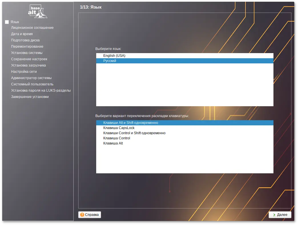Image resolution: width=298 pixels, height=225 pixels.
Task: Click Администратор системы step in sidebar
Action: [31, 78]
